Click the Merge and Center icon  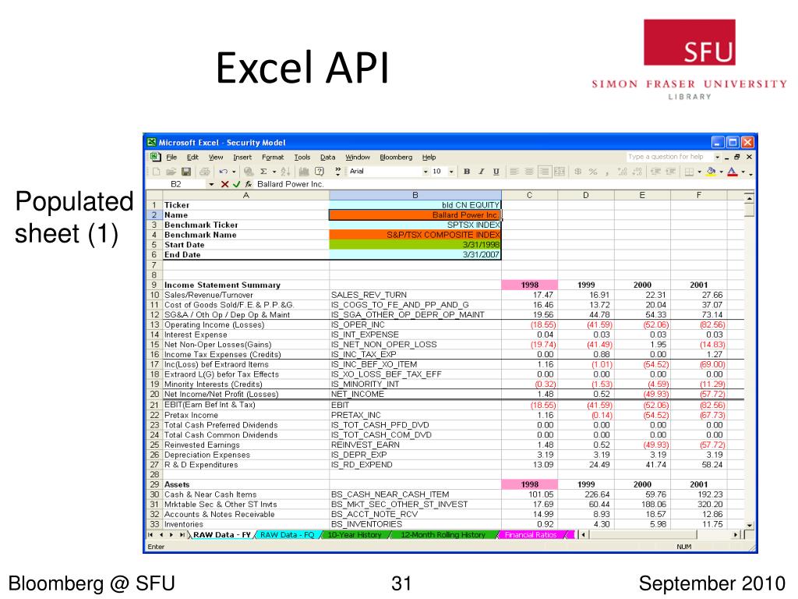(x=560, y=172)
